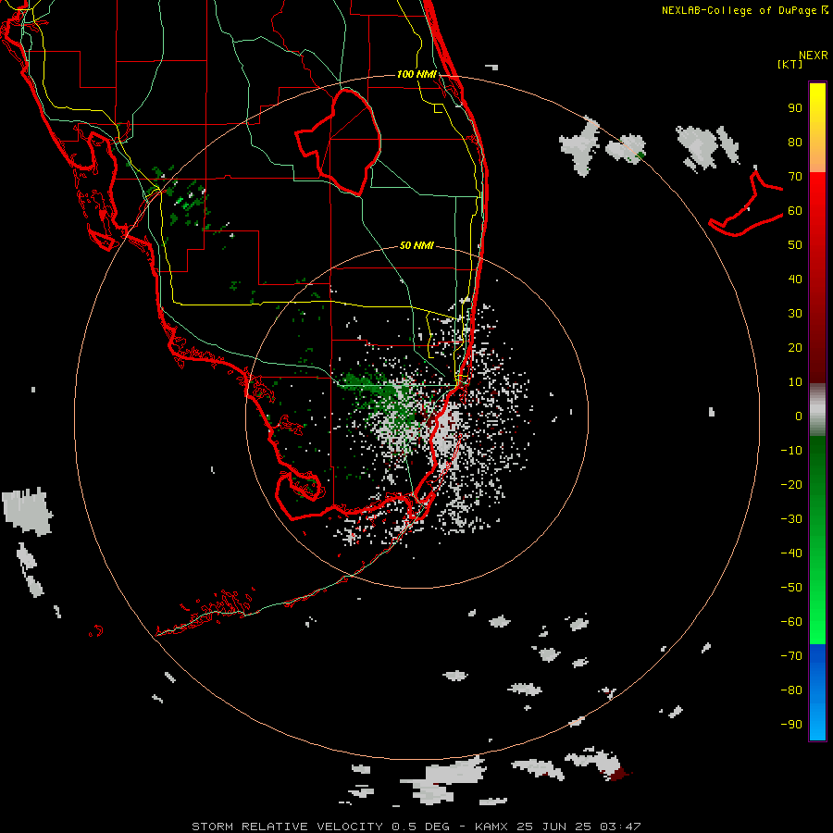Click the large gray echo off southwest coast
Screen dimensions: 833x833
[x=27, y=511]
